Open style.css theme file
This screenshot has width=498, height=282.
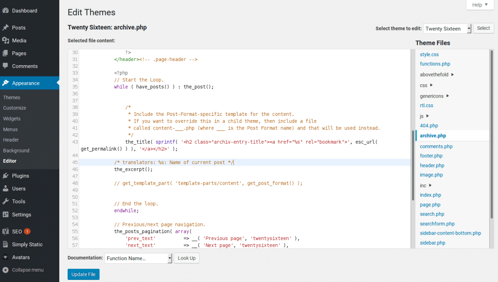coord(429,54)
